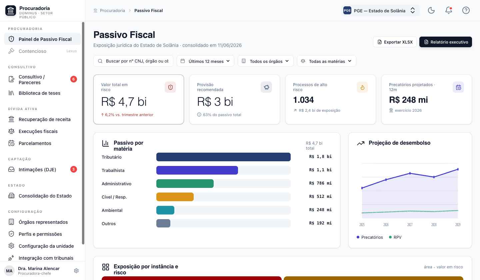The width and height of the screenshot is (480, 280).
Task: Open the Valor total em risco card
Action: pos(139,99)
